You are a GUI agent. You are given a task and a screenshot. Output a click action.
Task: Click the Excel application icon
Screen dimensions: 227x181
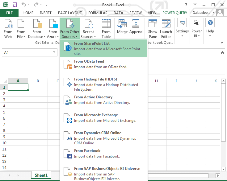(x=6, y=5)
